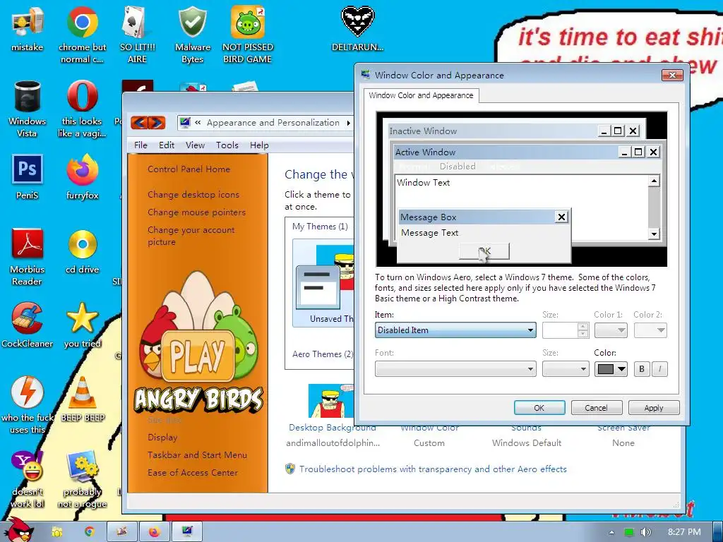The width and height of the screenshot is (723, 542).
Task: Open the View menu
Action: pyautogui.click(x=195, y=145)
